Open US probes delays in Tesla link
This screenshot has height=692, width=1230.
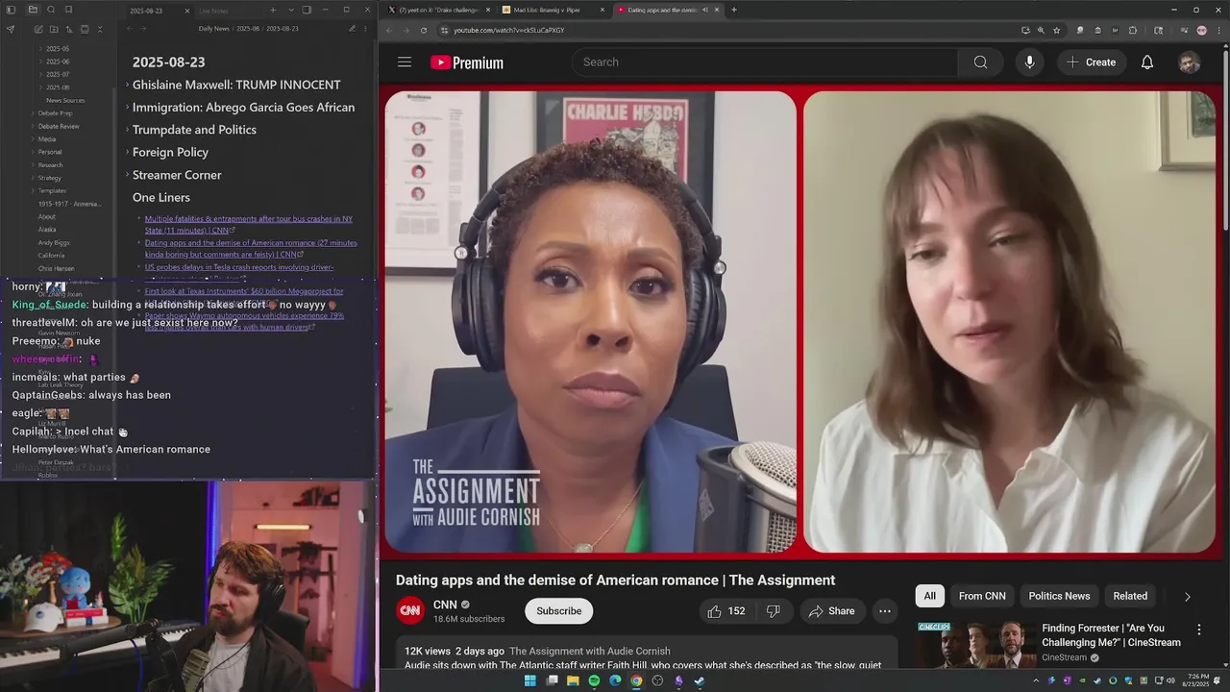pos(239,267)
